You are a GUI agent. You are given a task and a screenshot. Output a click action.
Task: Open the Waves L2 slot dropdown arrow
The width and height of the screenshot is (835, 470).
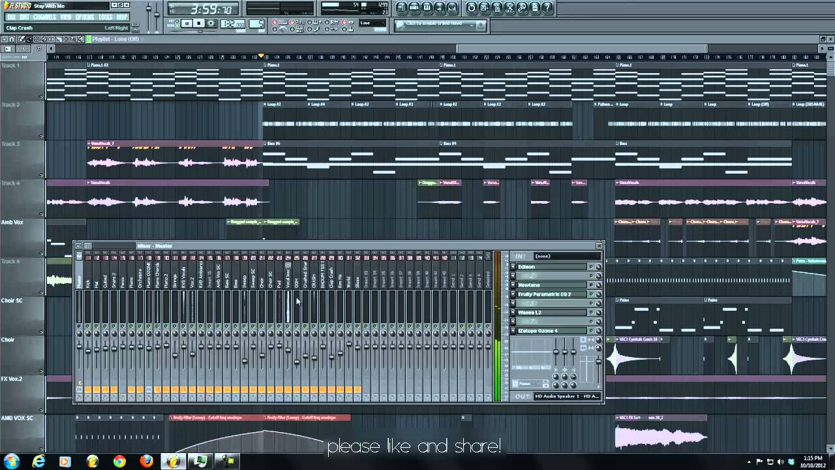(x=513, y=312)
